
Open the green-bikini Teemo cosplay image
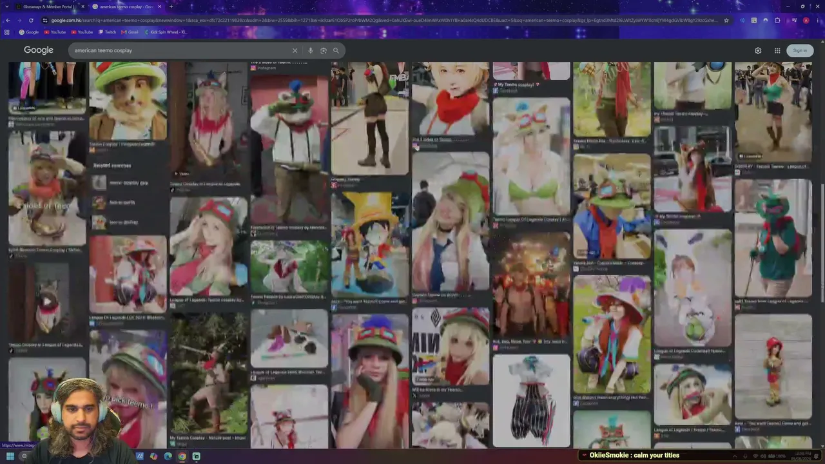click(531, 156)
